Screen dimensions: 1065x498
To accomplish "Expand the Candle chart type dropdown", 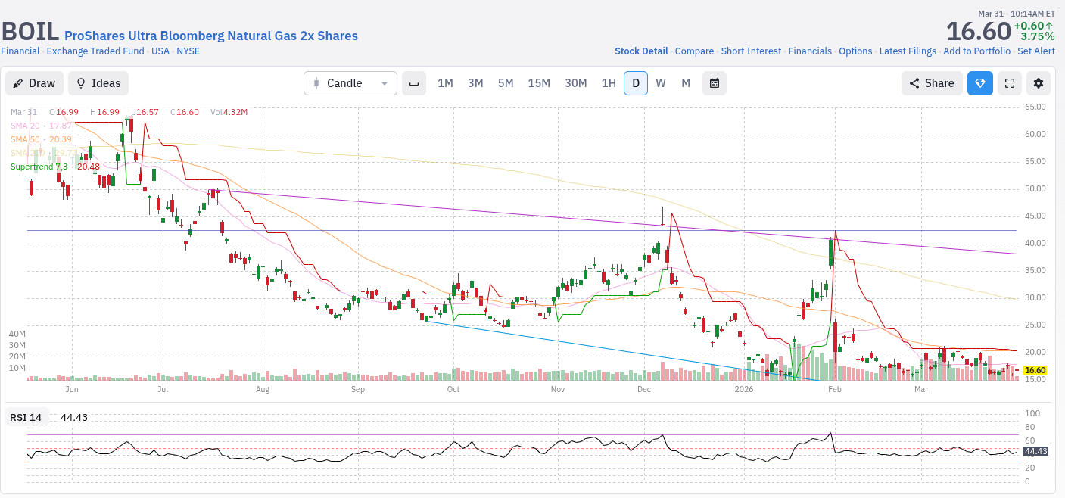I will (350, 83).
